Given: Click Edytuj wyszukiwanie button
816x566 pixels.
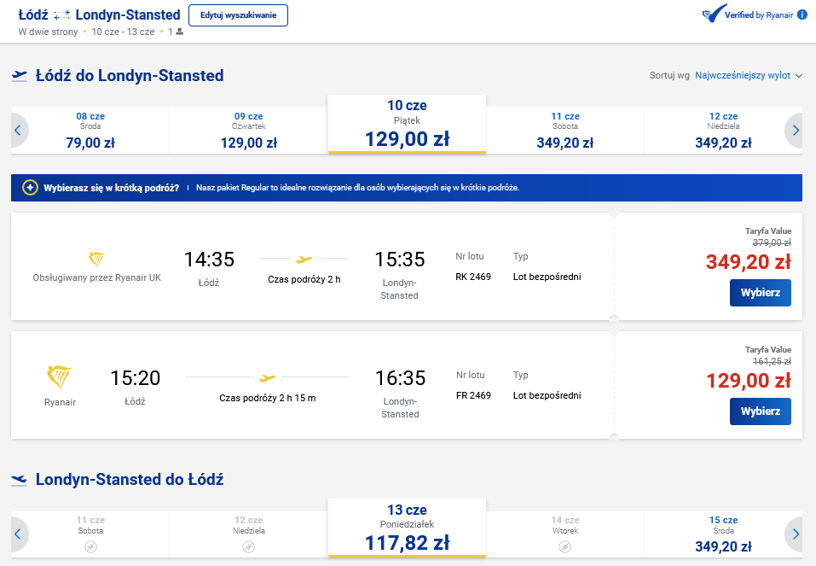Looking at the screenshot, I should coord(239,15).
